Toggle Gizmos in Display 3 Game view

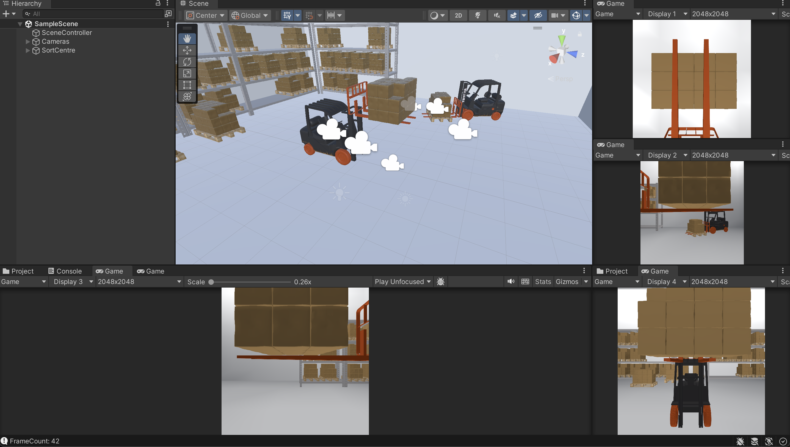coord(567,282)
